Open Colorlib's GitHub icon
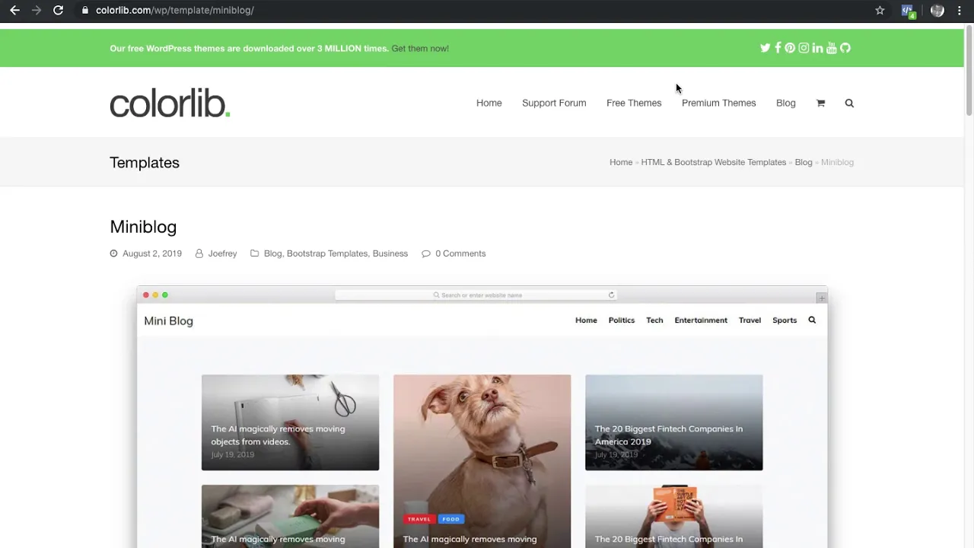This screenshot has height=548, width=974. [x=845, y=48]
